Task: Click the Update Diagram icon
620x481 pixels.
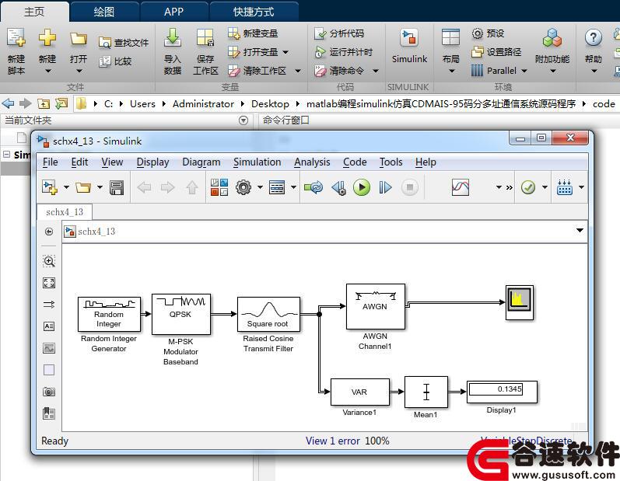Action: coord(314,187)
